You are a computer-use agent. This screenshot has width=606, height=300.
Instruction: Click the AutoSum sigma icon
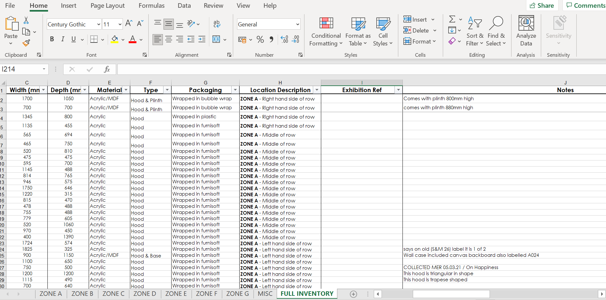452,19
